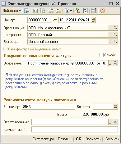This screenshot has height=144, width=121.
Task: Open the Договор record with magnifier icon
Action: click(x=115, y=42)
